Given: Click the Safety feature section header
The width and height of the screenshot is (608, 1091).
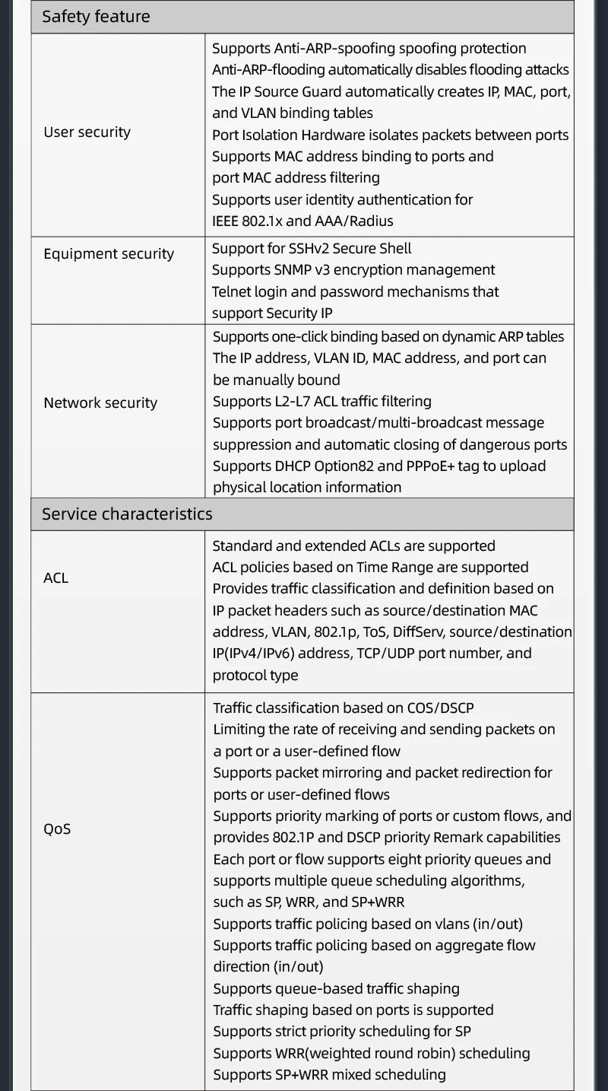Looking at the screenshot, I should tap(96, 17).
